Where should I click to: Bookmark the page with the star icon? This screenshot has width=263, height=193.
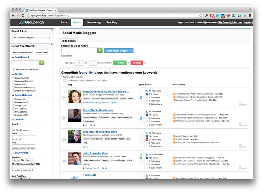click(201, 15)
